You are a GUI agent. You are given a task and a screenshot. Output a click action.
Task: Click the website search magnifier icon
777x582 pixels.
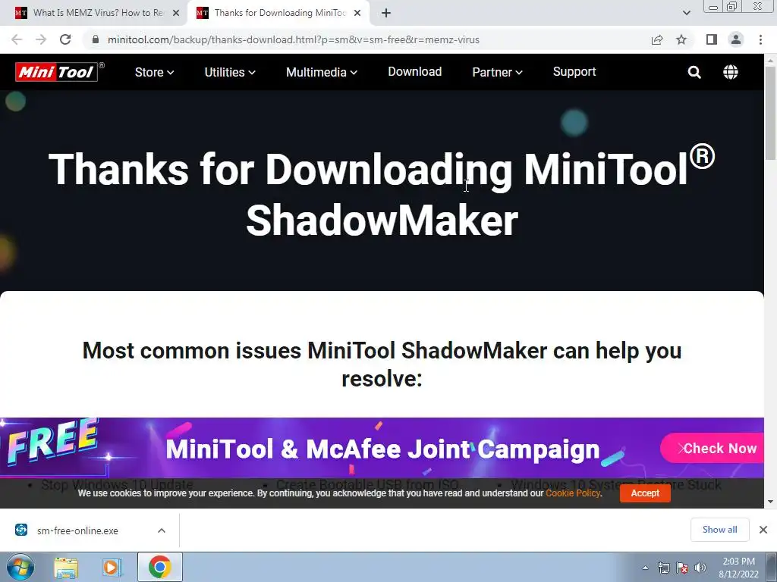coord(694,72)
